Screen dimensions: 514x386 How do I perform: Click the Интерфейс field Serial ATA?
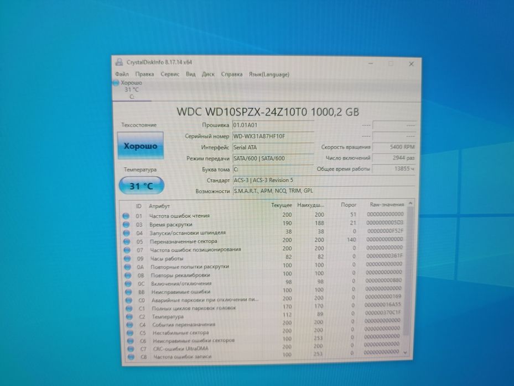tap(273, 147)
